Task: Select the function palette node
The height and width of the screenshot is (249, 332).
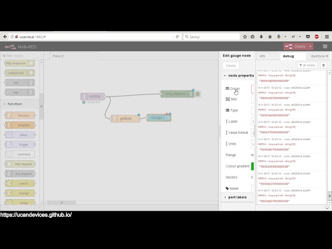Action: click(x=20, y=115)
